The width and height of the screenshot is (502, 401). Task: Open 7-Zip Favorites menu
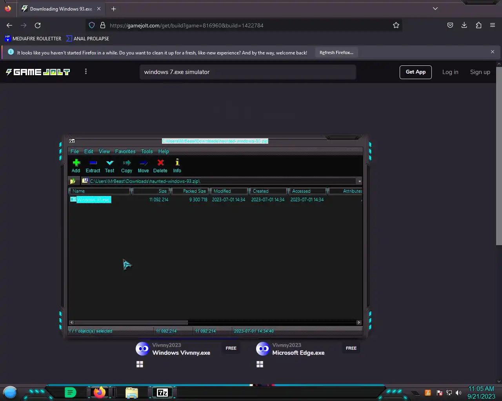click(x=125, y=152)
